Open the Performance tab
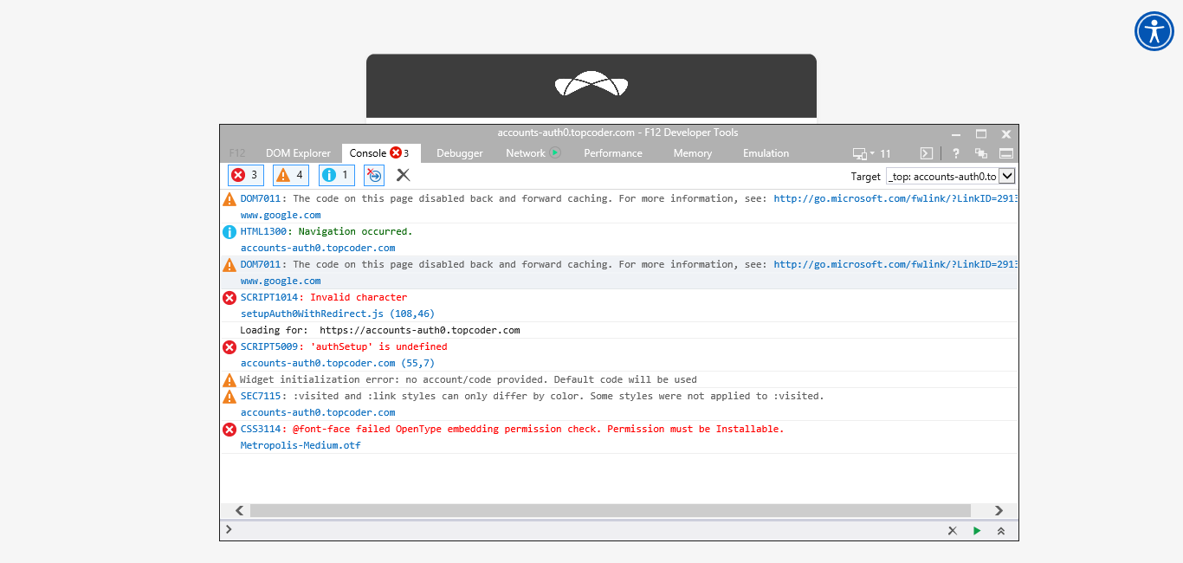1183x563 pixels. tap(613, 153)
